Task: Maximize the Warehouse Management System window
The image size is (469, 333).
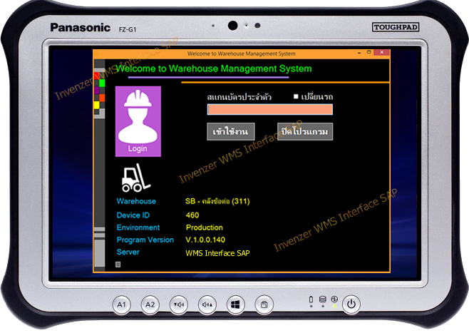Action: pyautogui.click(x=369, y=52)
